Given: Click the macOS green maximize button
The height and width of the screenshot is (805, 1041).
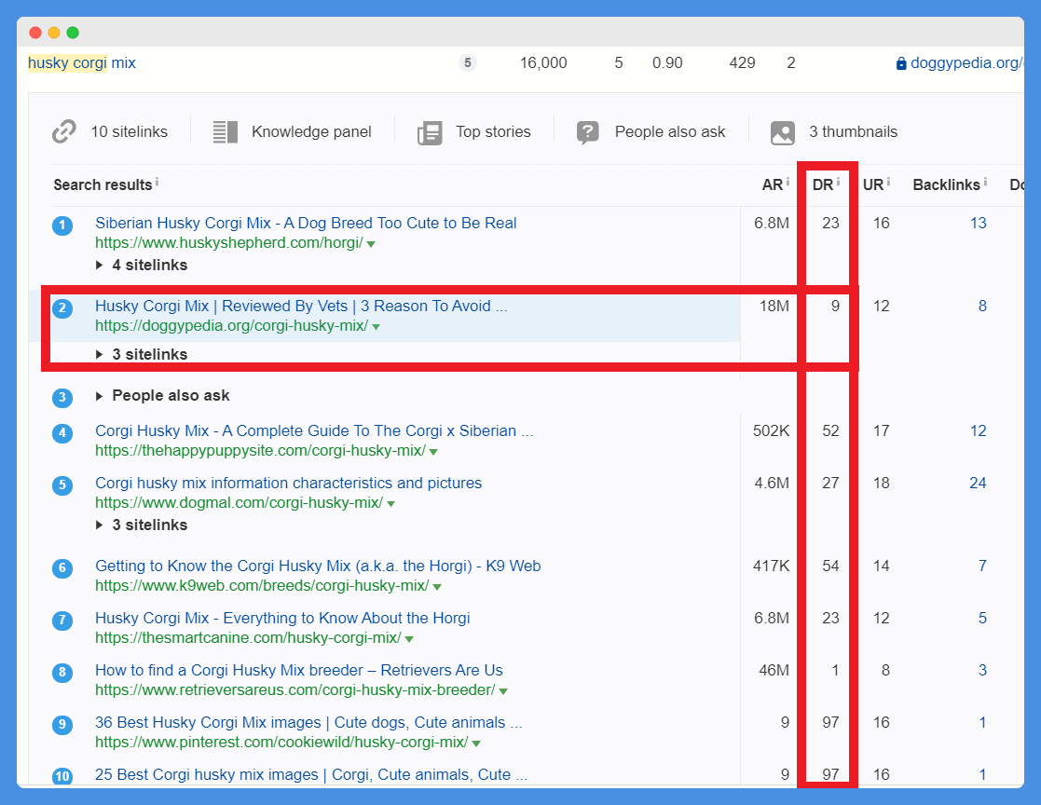Looking at the screenshot, I should pos(73,33).
